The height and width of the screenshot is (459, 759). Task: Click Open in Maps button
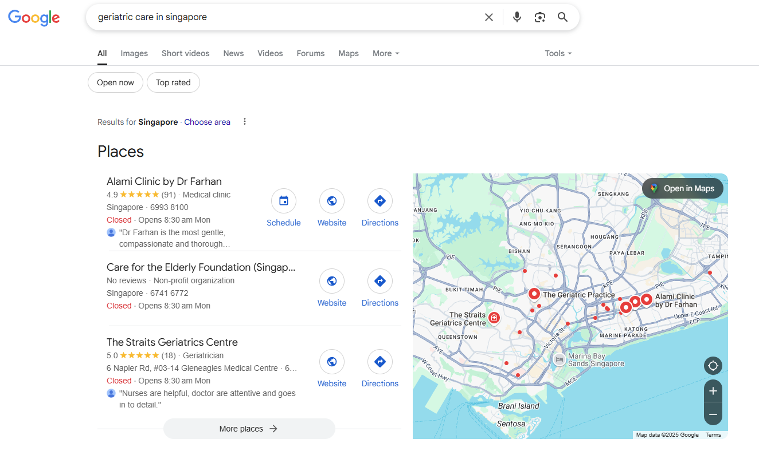click(x=683, y=188)
